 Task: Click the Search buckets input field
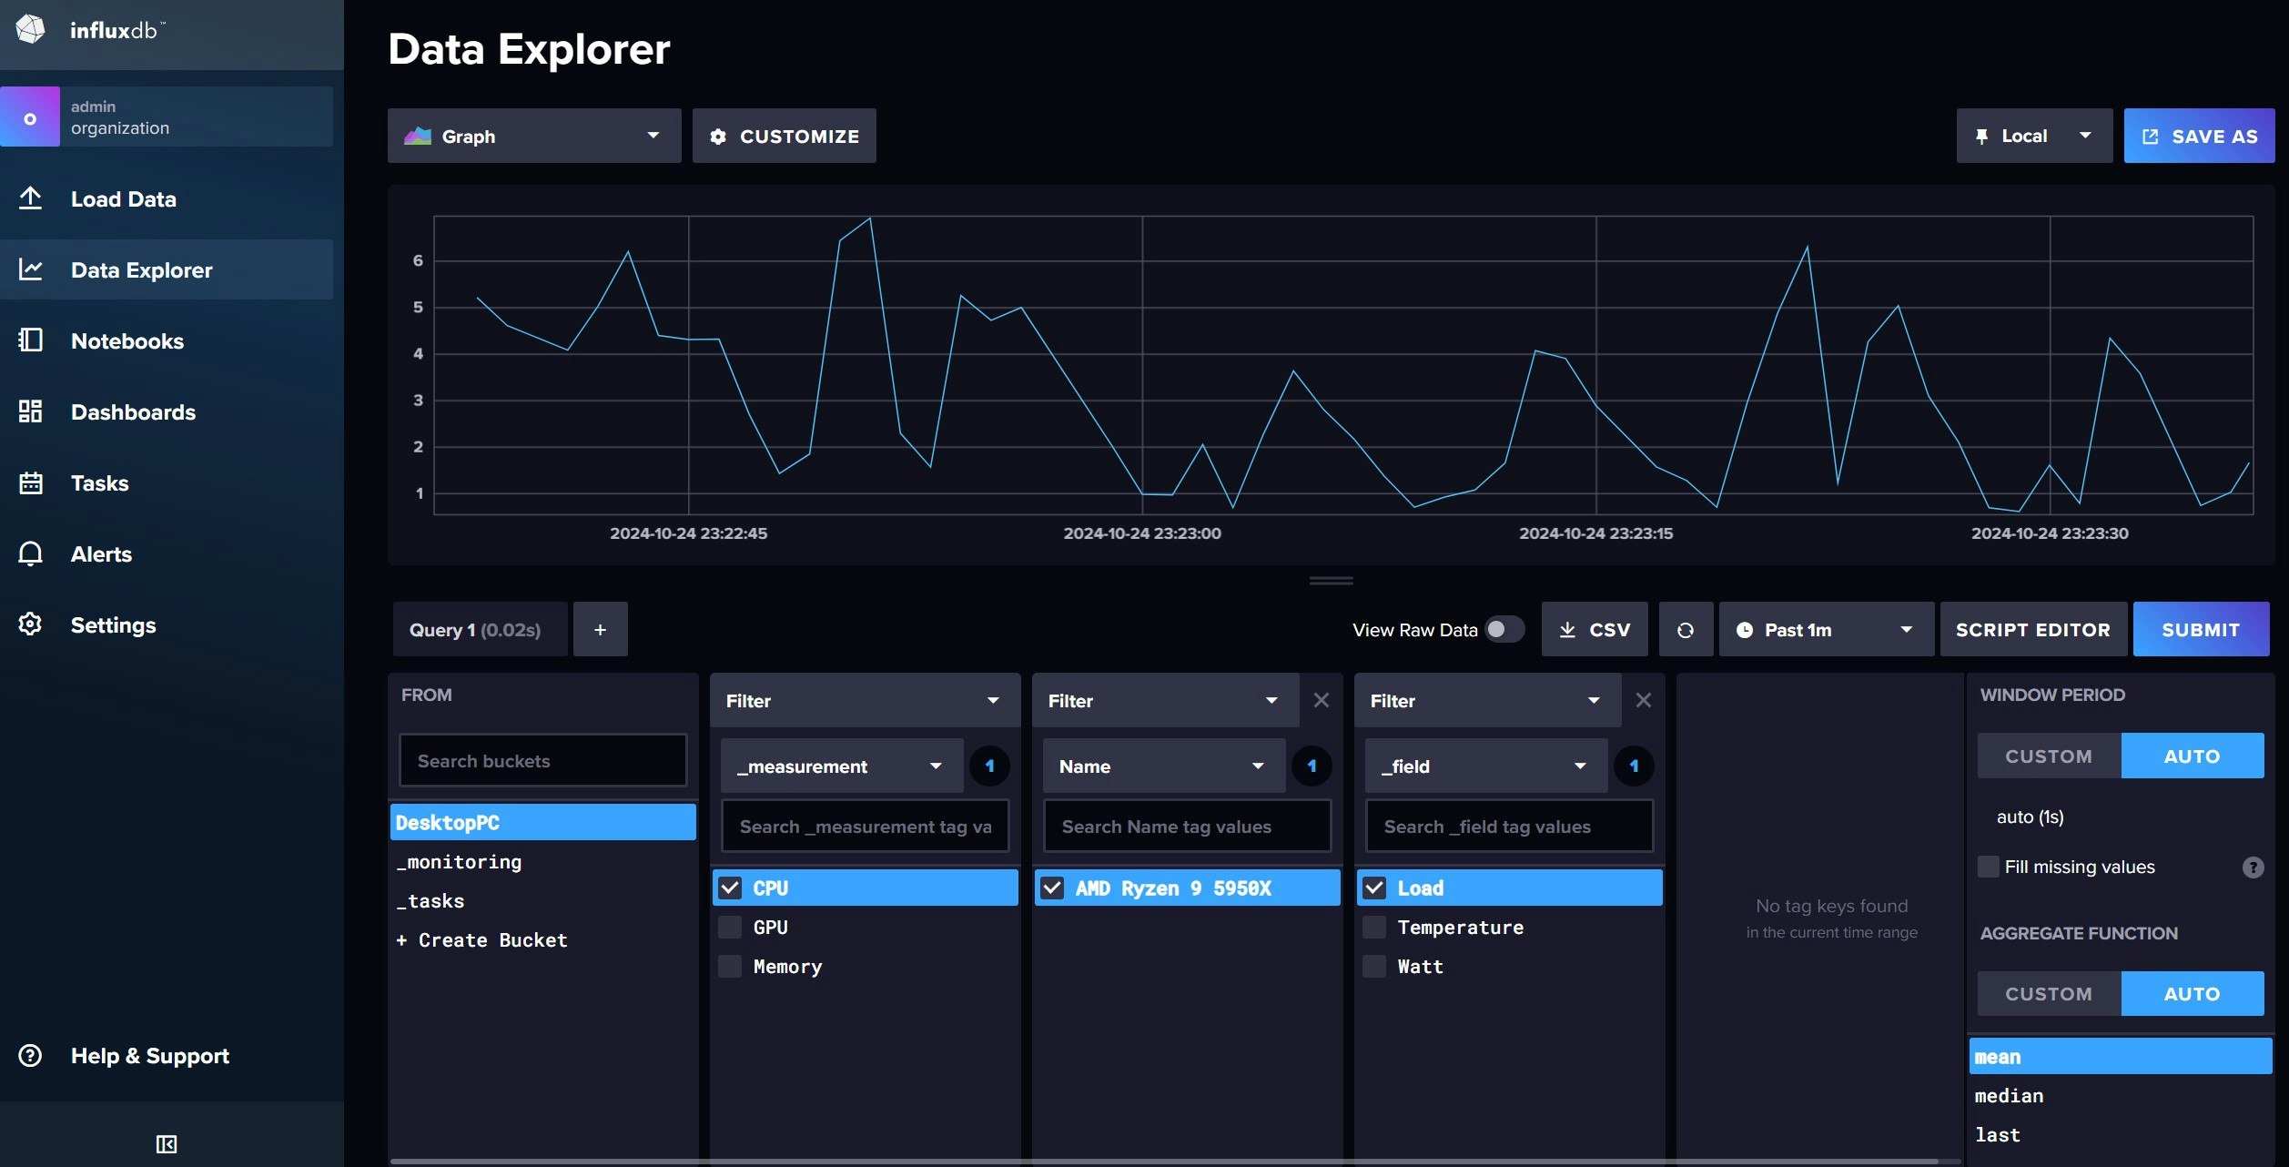(542, 761)
